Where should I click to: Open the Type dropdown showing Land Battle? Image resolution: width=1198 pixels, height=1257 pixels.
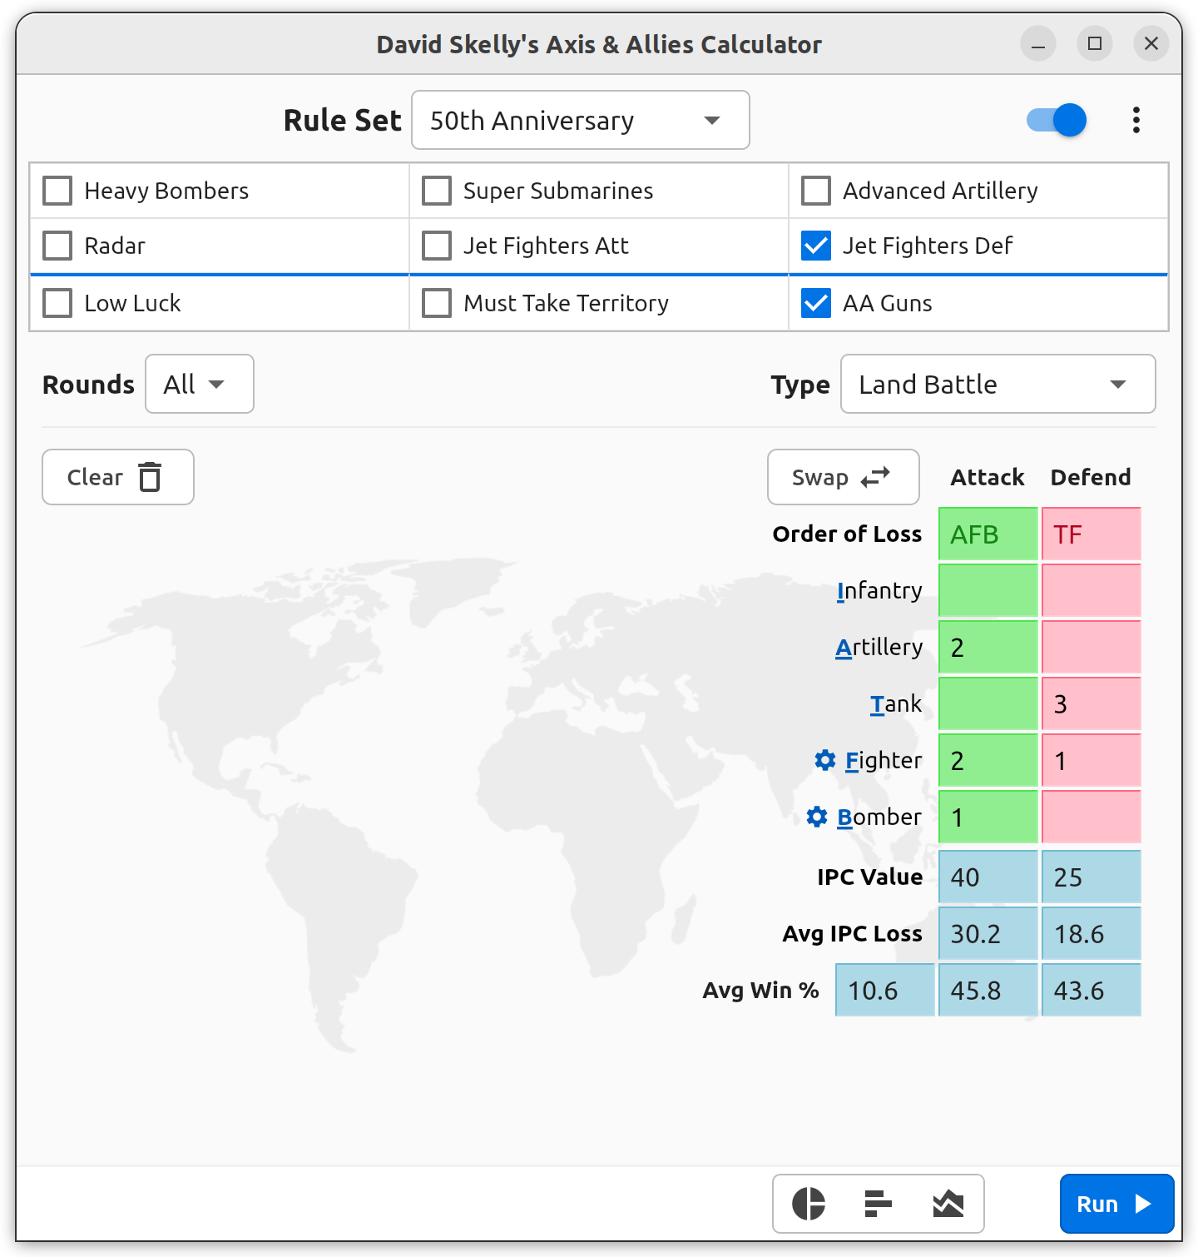pyautogui.click(x=998, y=384)
